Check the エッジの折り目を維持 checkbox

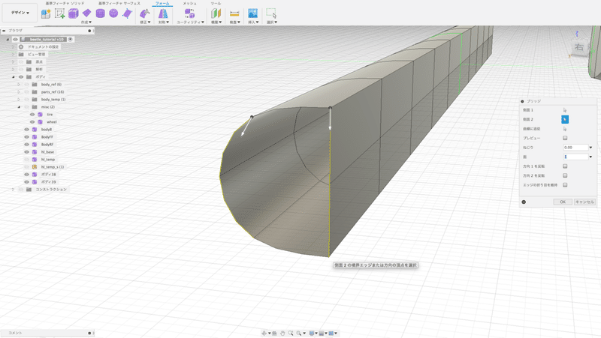tap(565, 185)
